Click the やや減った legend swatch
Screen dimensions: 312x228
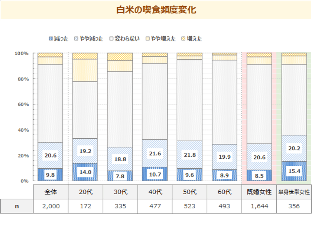coord(76,39)
